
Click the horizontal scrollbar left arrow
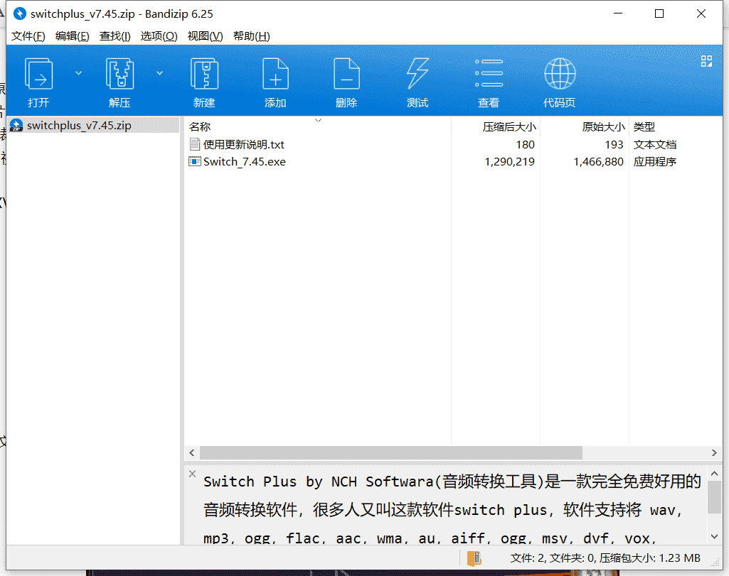(x=192, y=452)
